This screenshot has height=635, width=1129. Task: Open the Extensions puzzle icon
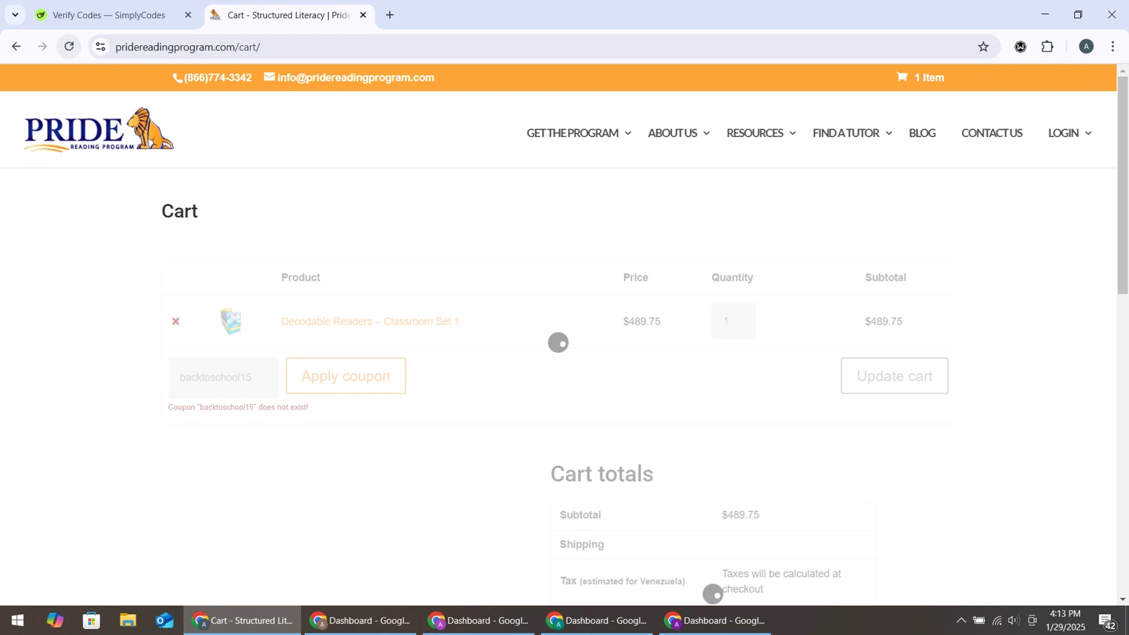1048,47
